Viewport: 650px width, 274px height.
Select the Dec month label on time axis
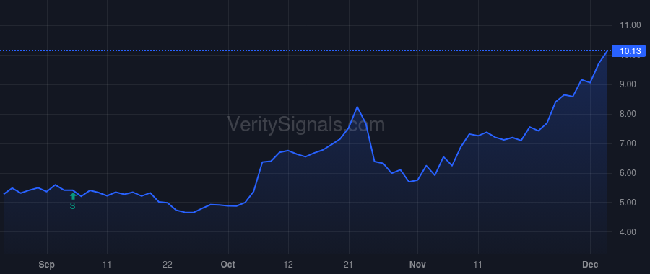tap(589, 265)
